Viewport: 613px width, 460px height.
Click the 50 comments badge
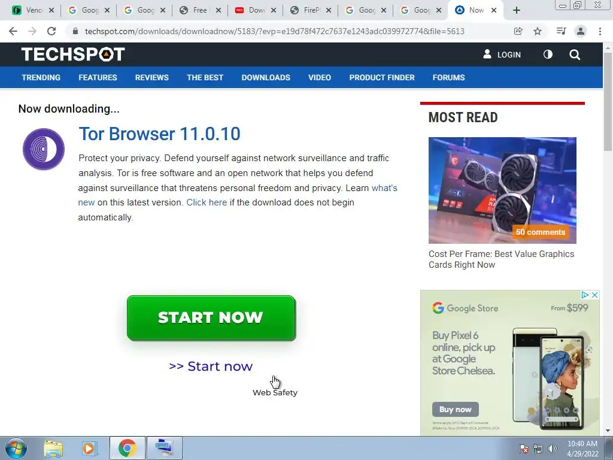pyautogui.click(x=541, y=232)
